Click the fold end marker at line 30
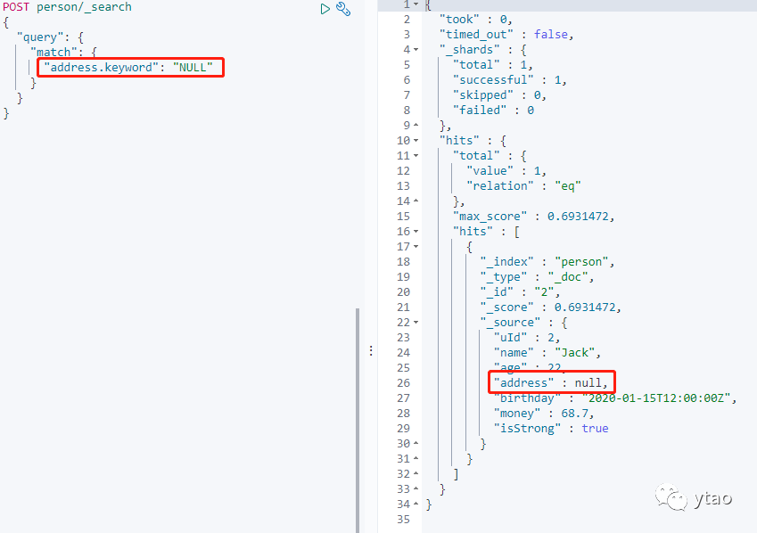 click(416, 444)
